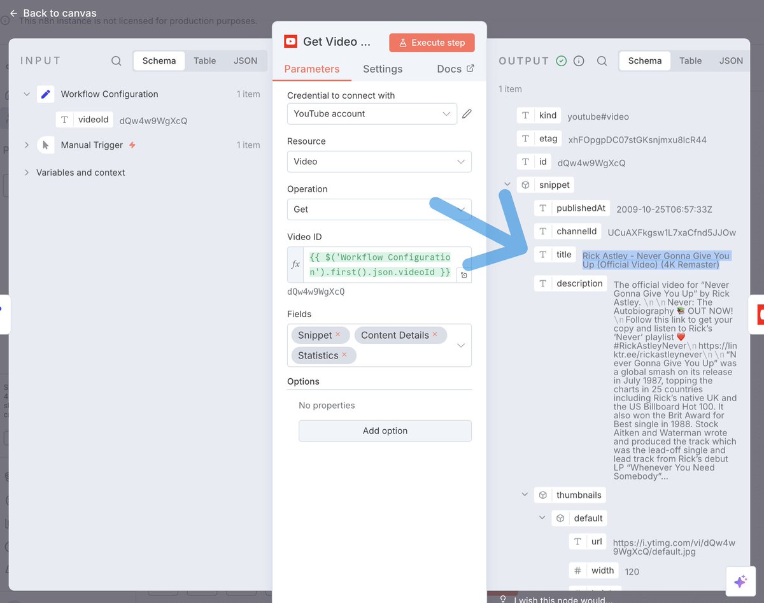The width and height of the screenshot is (764, 603).
Task: Switch to Parameters tab
Action: 312,69
